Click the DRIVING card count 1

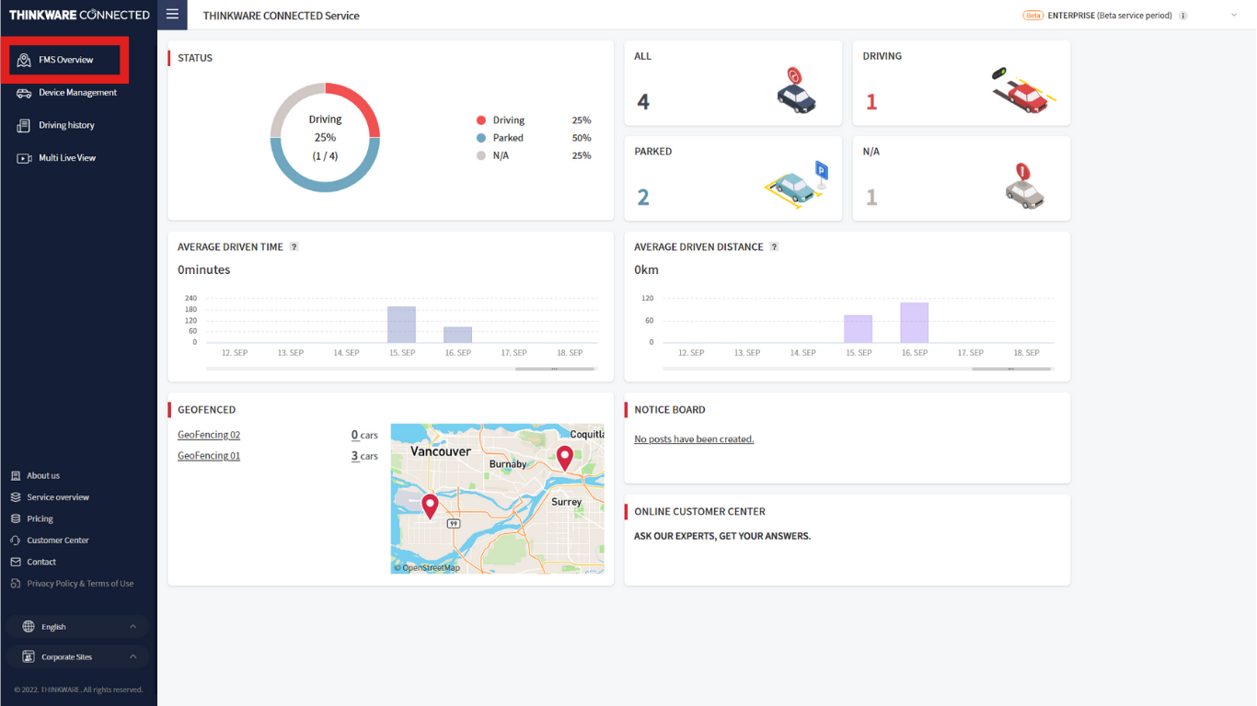click(871, 102)
